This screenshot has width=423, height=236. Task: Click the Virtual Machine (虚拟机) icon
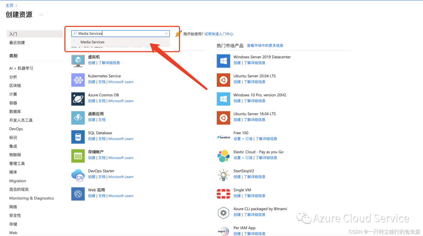[x=78, y=61]
